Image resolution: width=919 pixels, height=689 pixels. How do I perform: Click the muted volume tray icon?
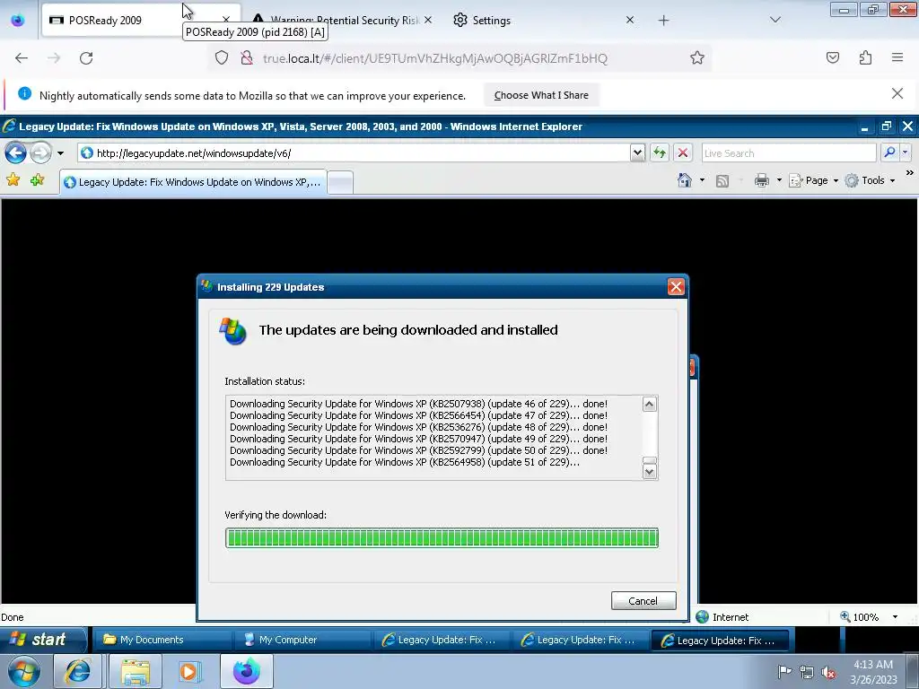click(828, 672)
